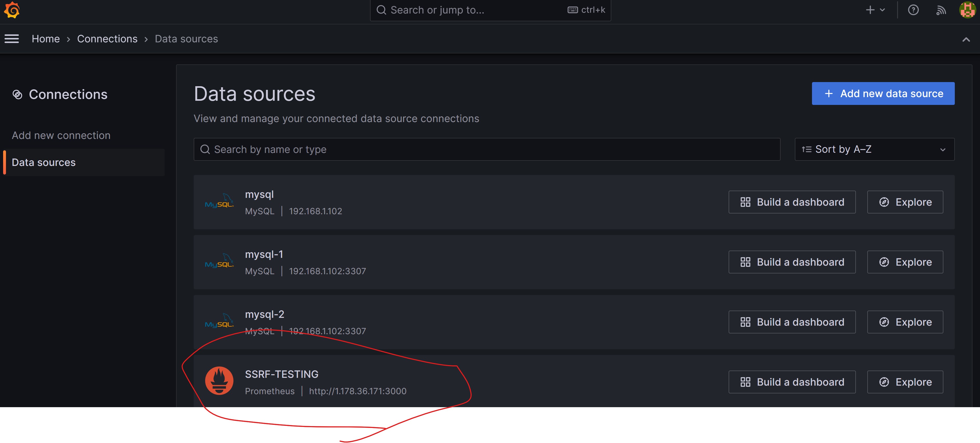
Task: Focus the 'Search or jump to' field
Action: click(x=490, y=10)
